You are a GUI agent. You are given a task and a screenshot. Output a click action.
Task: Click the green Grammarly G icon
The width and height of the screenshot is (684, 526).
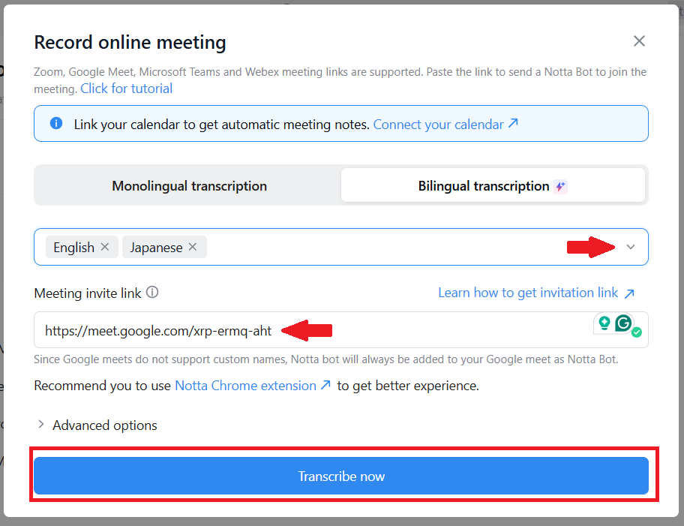click(623, 323)
